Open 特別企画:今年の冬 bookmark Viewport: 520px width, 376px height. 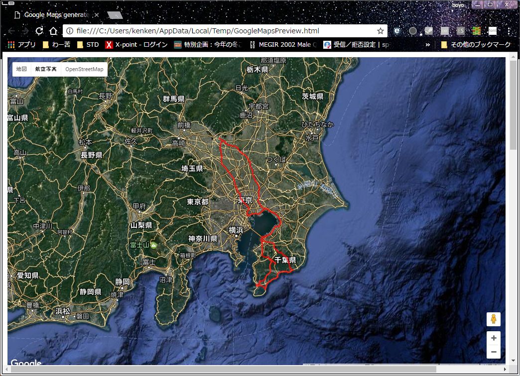point(208,44)
